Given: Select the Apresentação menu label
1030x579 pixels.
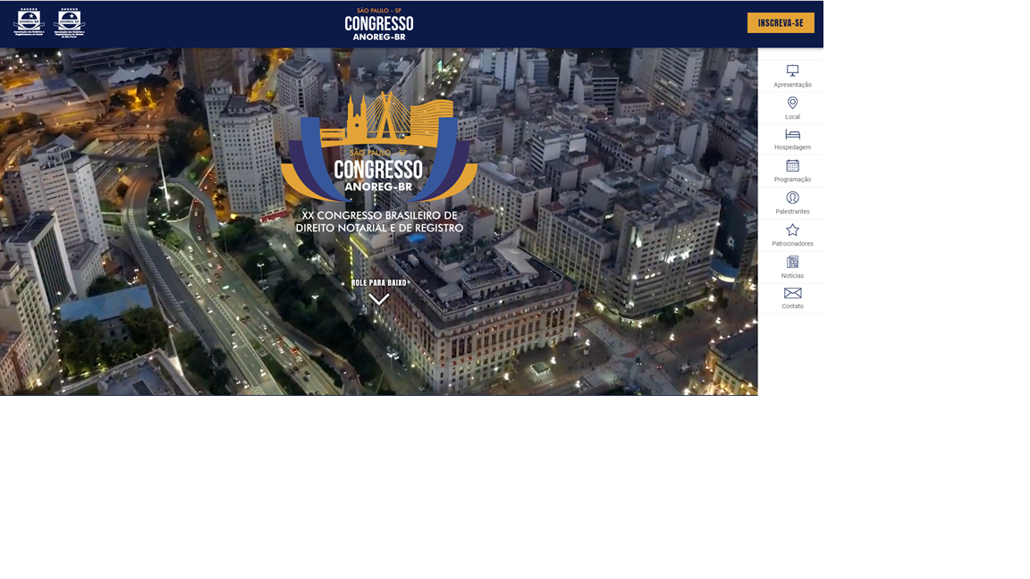Looking at the screenshot, I should 792,85.
